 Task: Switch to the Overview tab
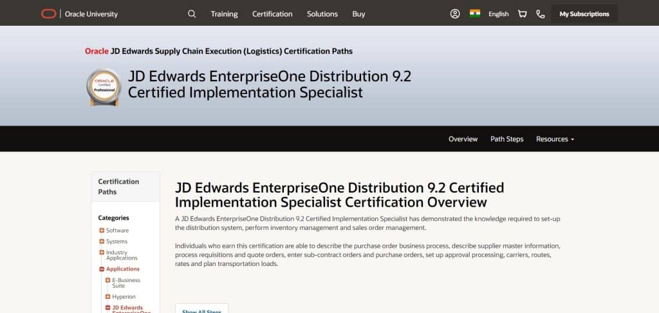(463, 139)
